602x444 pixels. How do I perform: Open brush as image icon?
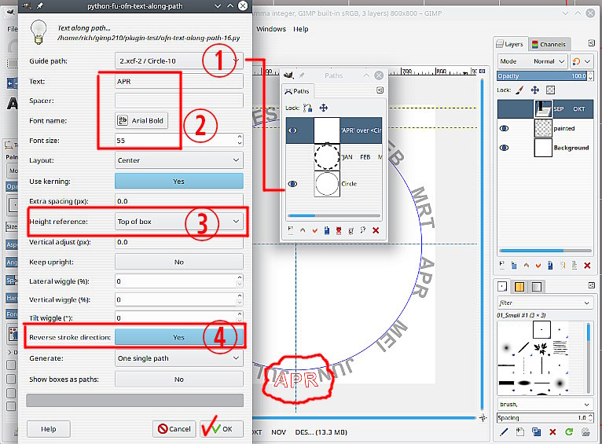tap(585, 432)
